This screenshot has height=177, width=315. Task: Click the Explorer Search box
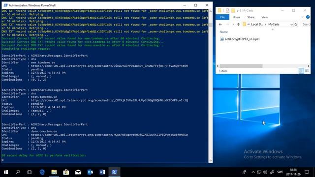coord(306,24)
